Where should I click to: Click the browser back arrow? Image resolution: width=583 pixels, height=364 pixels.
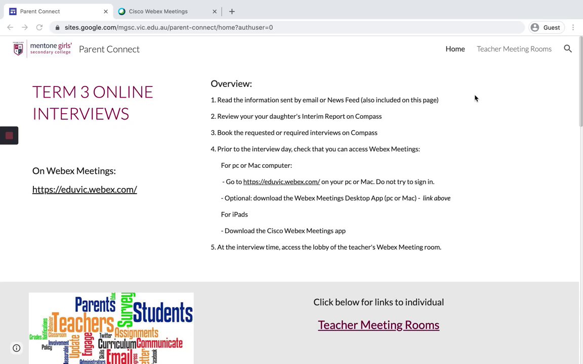click(10, 27)
